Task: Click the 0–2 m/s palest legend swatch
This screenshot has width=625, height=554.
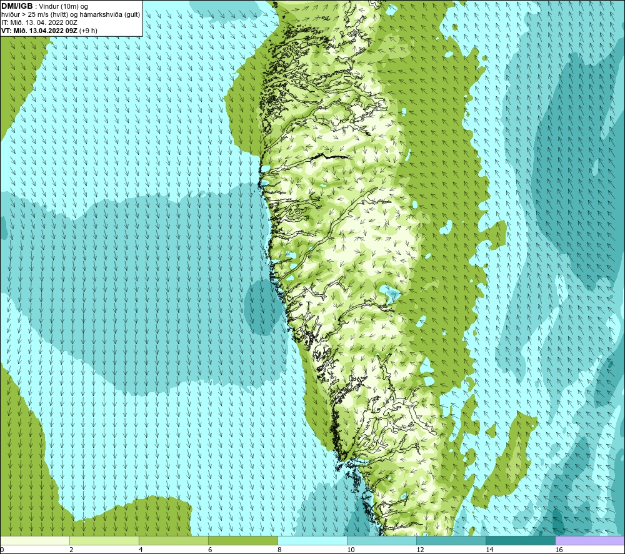Action: (x=35, y=541)
